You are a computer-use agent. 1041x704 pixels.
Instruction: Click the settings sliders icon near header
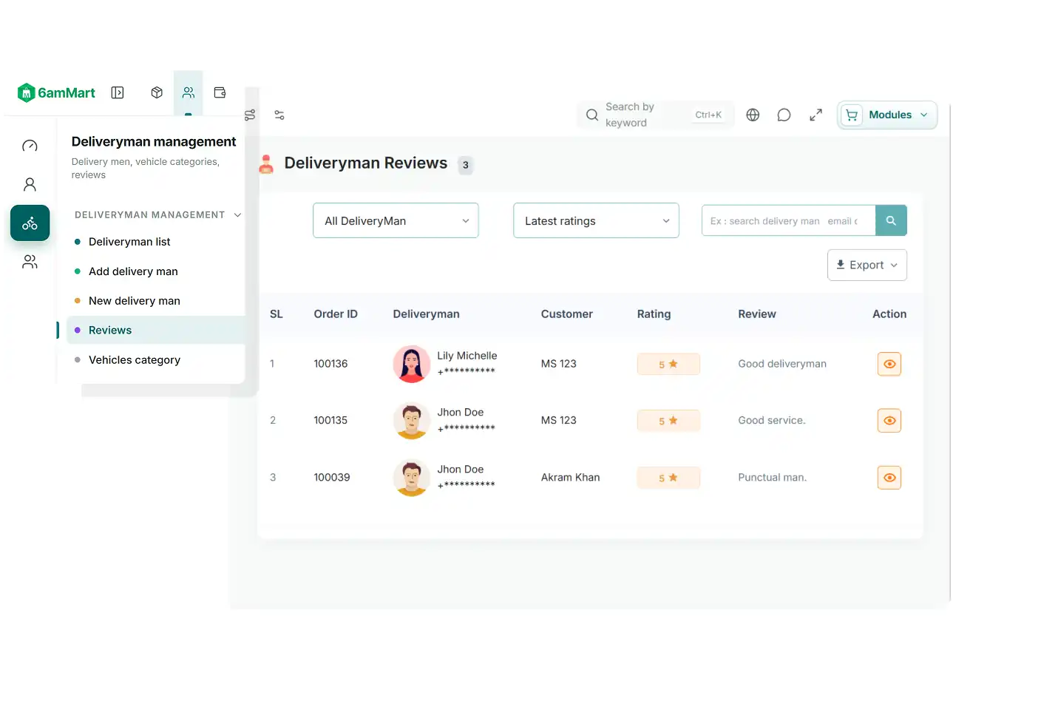(x=279, y=115)
